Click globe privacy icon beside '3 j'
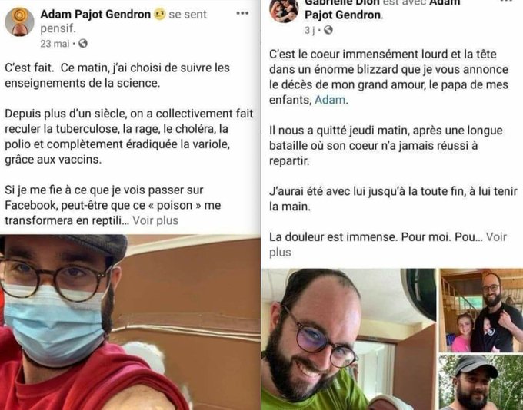This screenshot has width=523, height=410. [x=328, y=30]
